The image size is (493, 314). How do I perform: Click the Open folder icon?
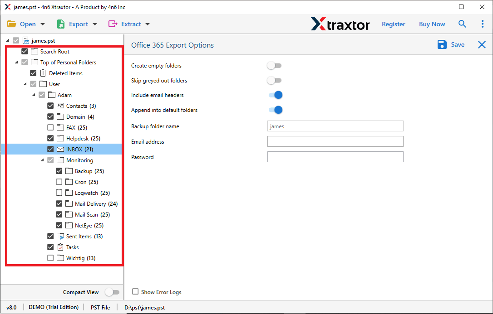pos(12,24)
